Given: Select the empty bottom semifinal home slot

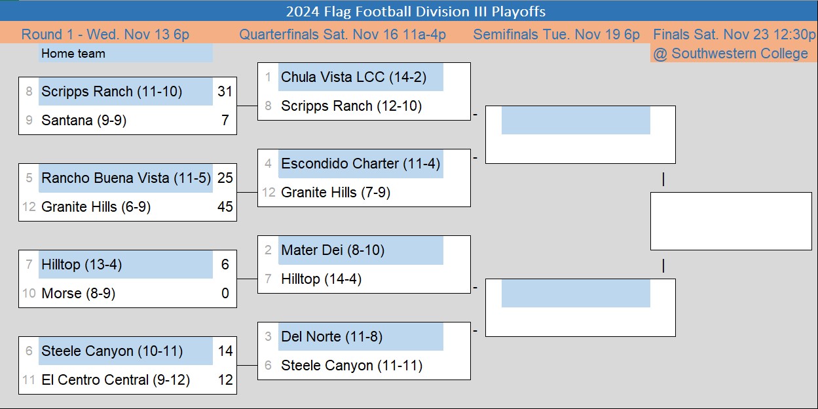Looking at the screenshot, I should coord(576,294).
